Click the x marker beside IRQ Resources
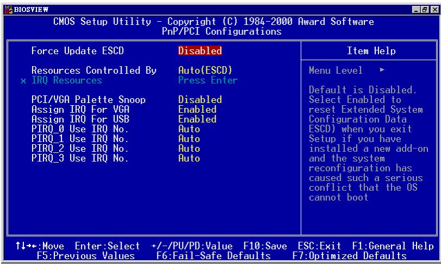Screen dimensions: 441x264 pyautogui.click(x=23, y=81)
